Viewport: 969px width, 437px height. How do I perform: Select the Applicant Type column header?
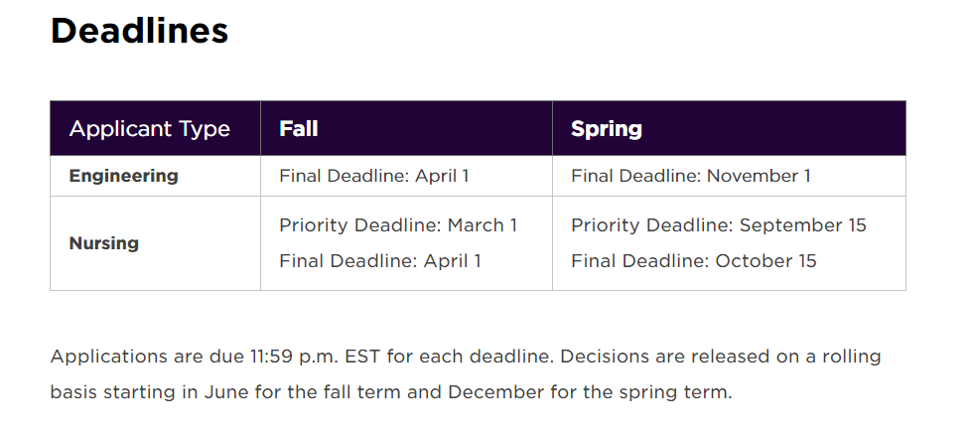[150, 128]
